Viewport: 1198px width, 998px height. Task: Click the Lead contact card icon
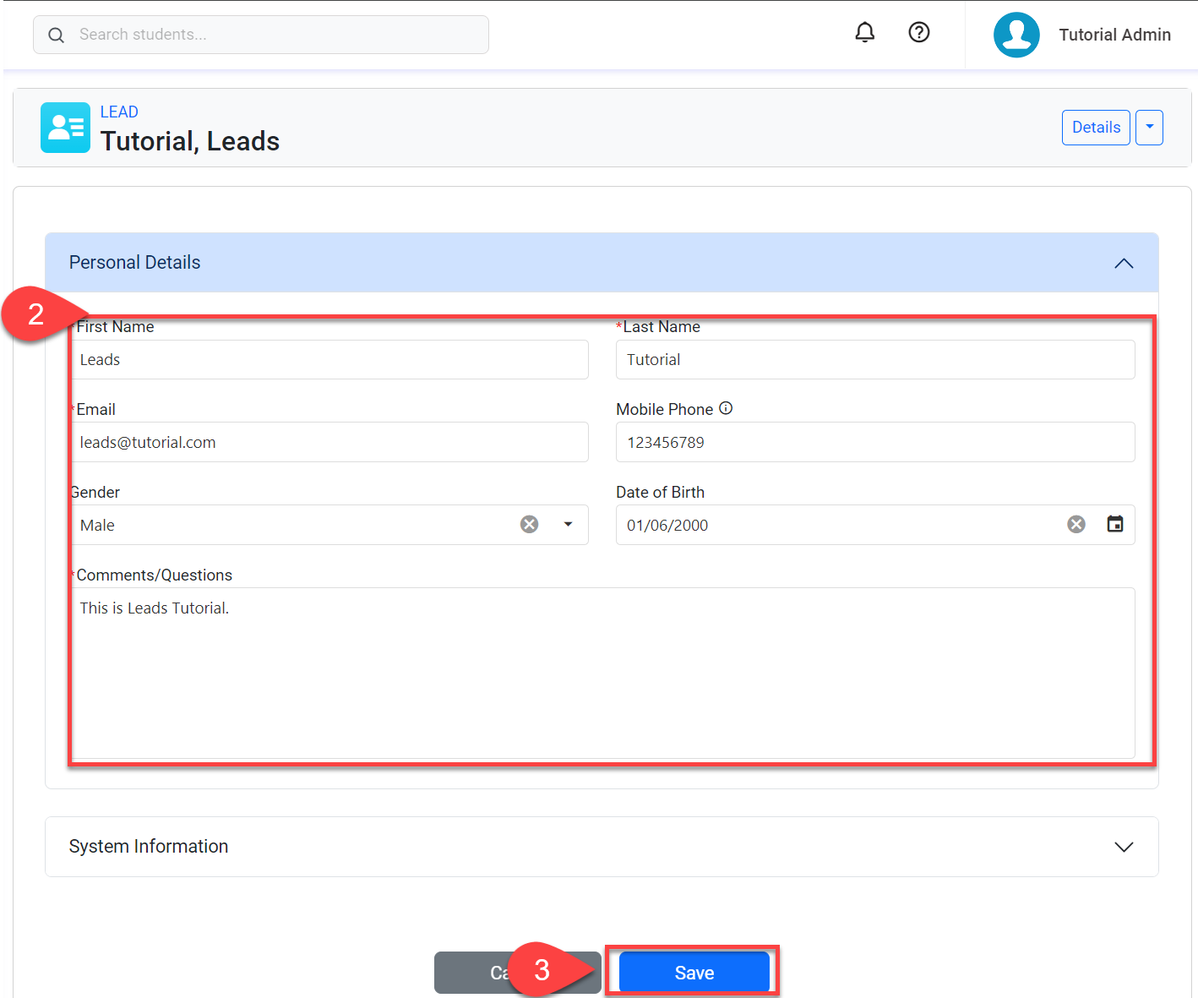(x=65, y=128)
